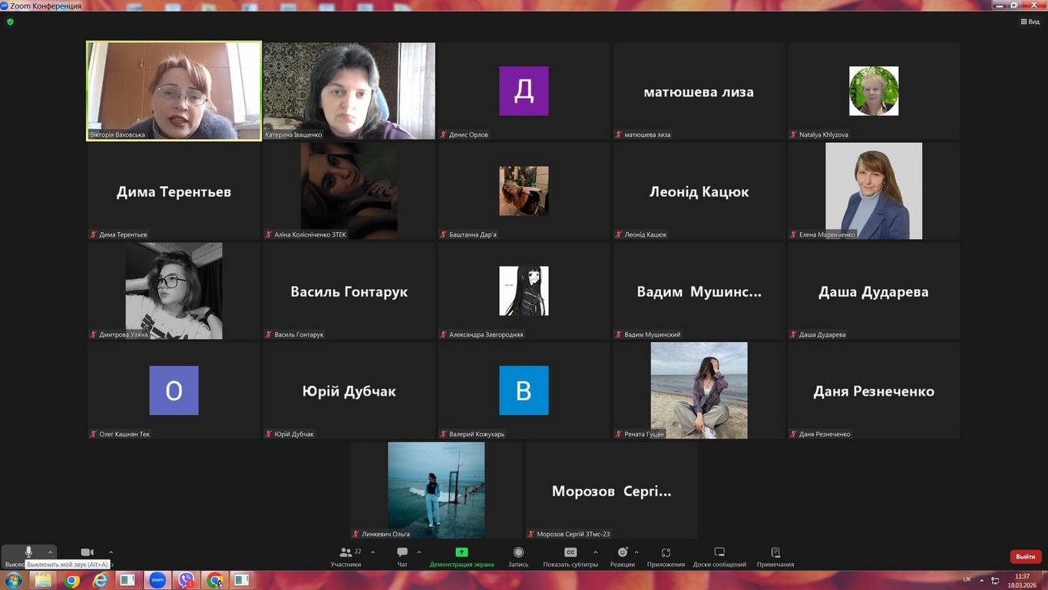The height and width of the screenshot is (590, 1048).
Task: Select Катерина Іващенко video tile
Action: coord(349,91)
